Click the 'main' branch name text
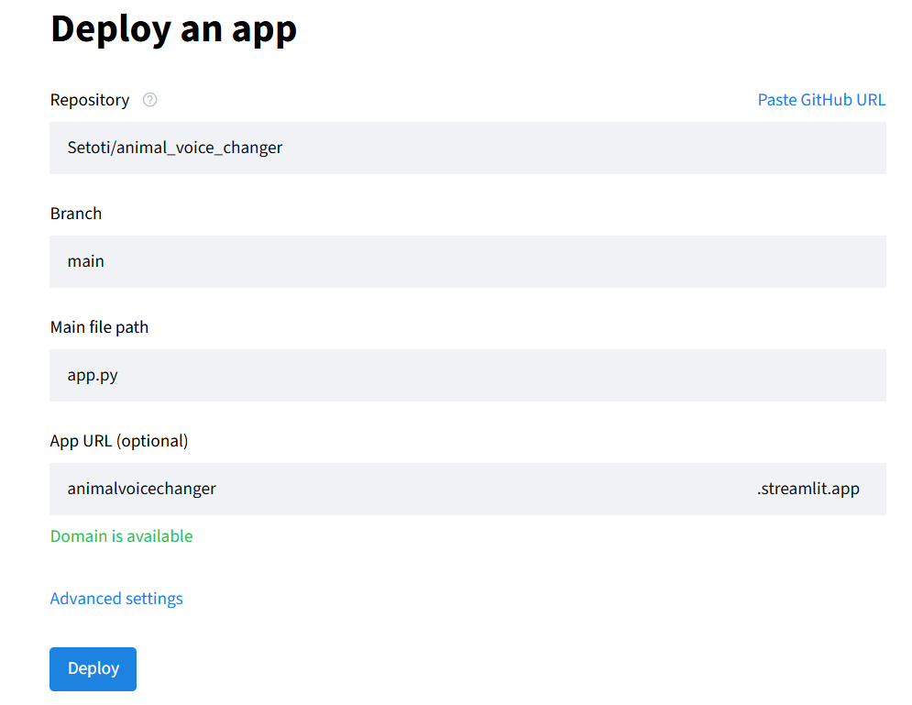The image size is (912, 705). click(x=86, y=261)
